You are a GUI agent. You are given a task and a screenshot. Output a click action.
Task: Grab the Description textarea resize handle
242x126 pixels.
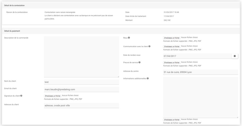(x=118, y=76)
